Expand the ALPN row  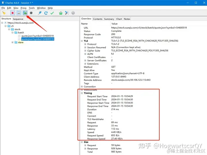[x=85, y=54]
